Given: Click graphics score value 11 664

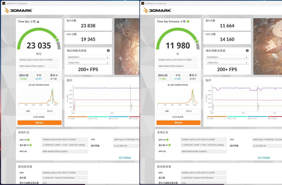Looking at the screenshot, I should point(227,26).
